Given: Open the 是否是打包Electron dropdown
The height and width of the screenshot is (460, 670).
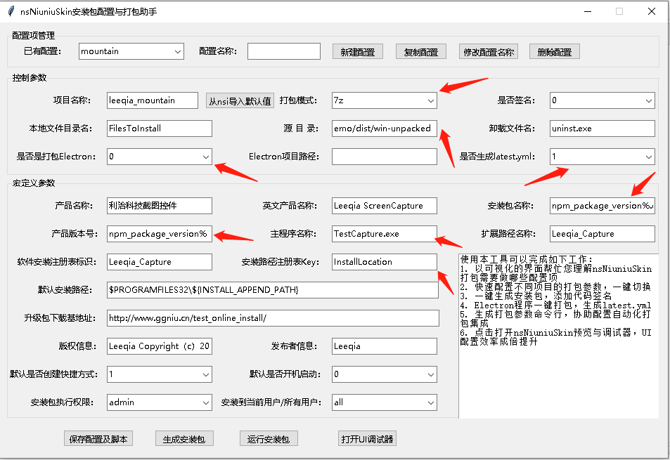Looking at the screenshot, I should (160, 157).
